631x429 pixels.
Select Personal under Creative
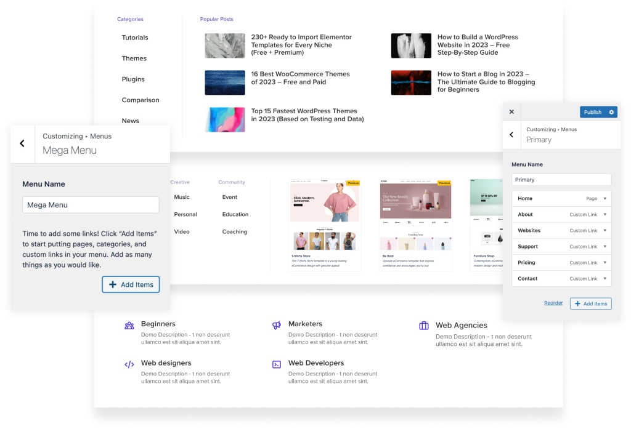pos(185,214)
